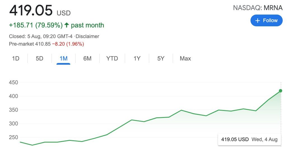Image resolution: width=288 pixels, height=147 pixels.
Task: Choose the active 1M range tab
Action: pyautogui.click(x=64, y=59)
